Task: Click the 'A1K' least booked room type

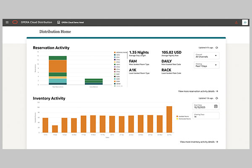Action: 133,70
